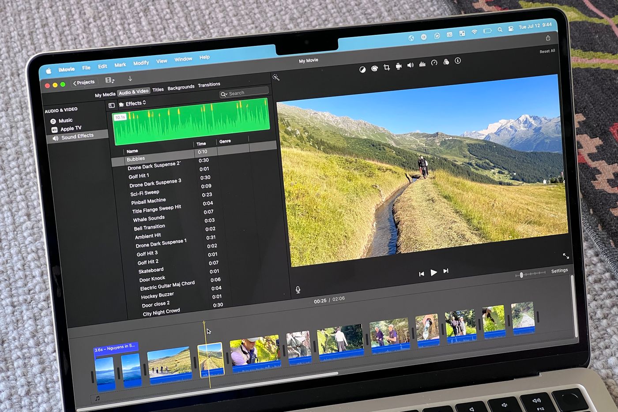Select the Crop tool
The width and height of the screenshot is (618, 412).
387,67
